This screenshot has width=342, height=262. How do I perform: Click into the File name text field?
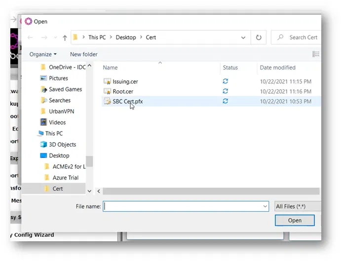[183, 206]
